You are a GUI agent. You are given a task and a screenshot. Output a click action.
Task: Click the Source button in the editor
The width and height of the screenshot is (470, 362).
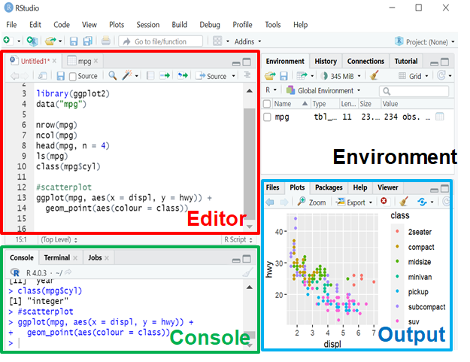(213, 76)
